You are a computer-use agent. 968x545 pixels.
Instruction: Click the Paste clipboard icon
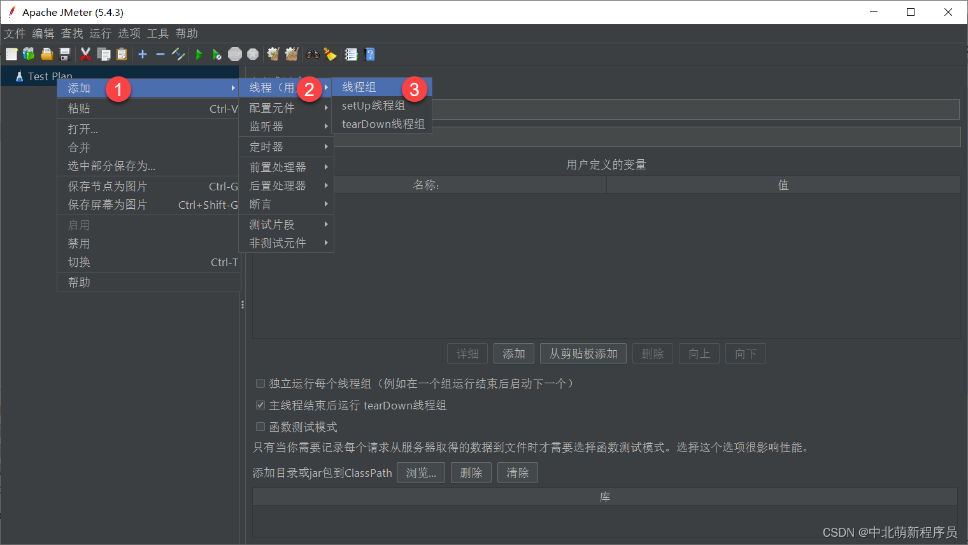coord(121,54)
